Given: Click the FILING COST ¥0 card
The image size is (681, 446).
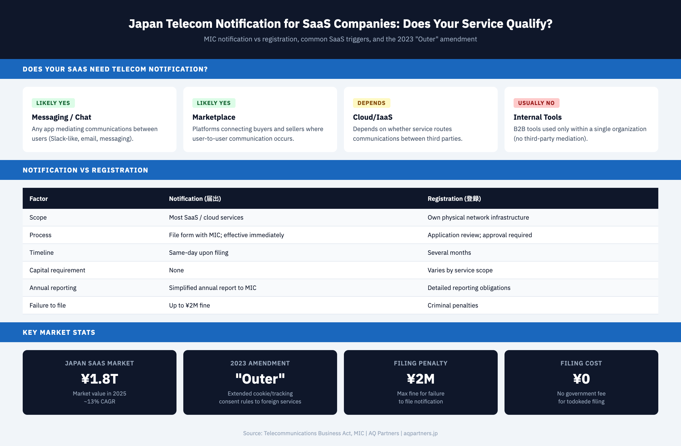Looking at the screenshot, I should coord(581,382).
